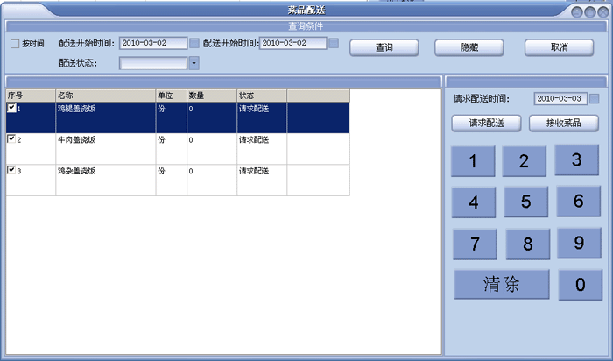The height and width of the screenshot is (361, 613).
Task: Click the 请求配送 button
Action: click(x=486, y=124)
